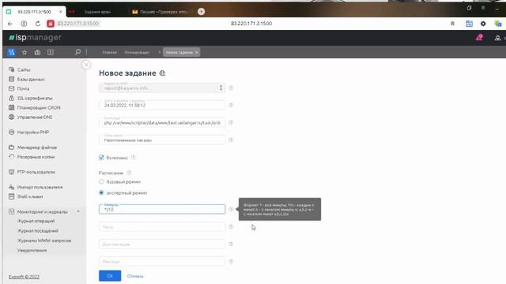Open Импорт пользователя section
This screenshot has width=506, height=284.
tap(40, 187)
